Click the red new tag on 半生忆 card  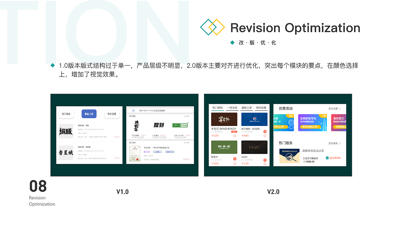tap(234, 132)
